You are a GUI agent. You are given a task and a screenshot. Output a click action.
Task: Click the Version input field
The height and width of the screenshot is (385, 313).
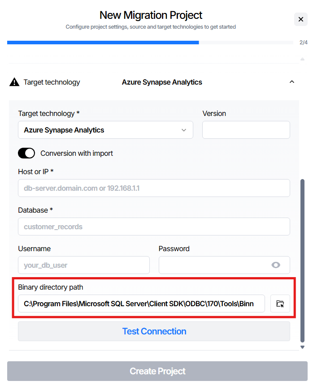click(246, 130)
